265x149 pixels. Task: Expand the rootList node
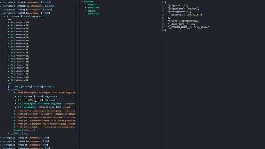85,5
